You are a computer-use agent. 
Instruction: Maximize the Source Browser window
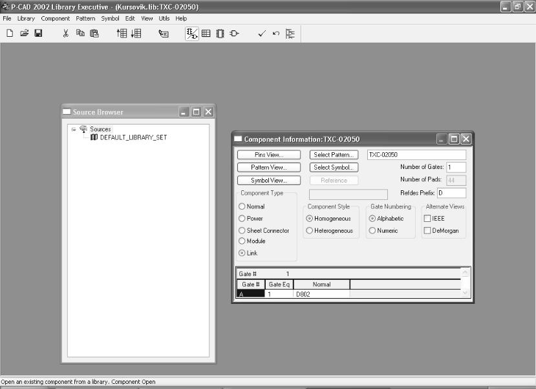(x=196, y=112)
